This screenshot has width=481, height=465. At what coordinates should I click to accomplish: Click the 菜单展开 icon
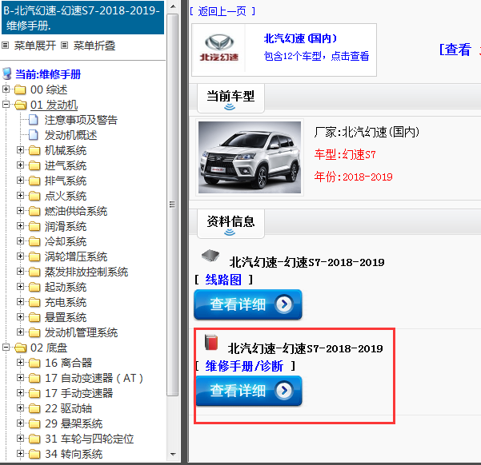(x=5, y=46)
